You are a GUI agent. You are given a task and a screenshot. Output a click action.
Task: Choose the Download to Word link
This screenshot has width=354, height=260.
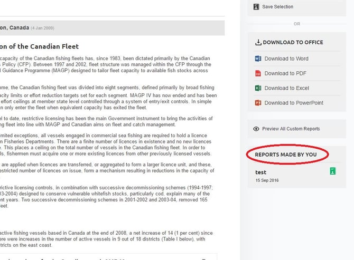click(x=286, y=59)
